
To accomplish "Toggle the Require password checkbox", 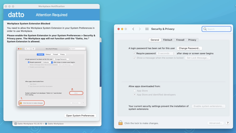I will click(x=134, y=53).
